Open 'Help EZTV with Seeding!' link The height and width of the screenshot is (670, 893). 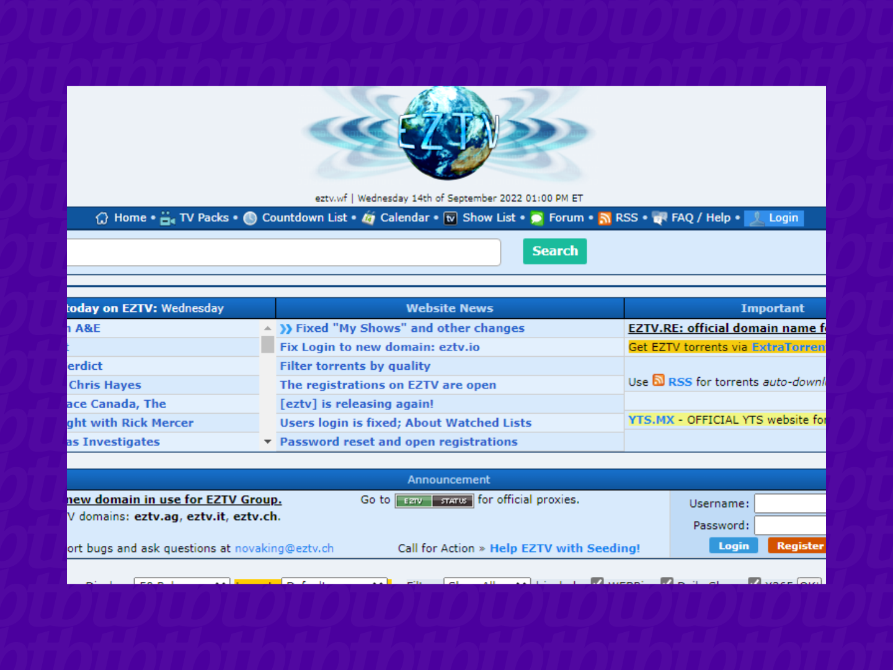tap(565, 548)
